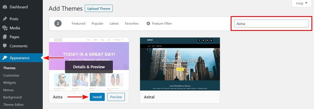
Task: Open Widgets submenu item
Action: [x=10, y=83]
